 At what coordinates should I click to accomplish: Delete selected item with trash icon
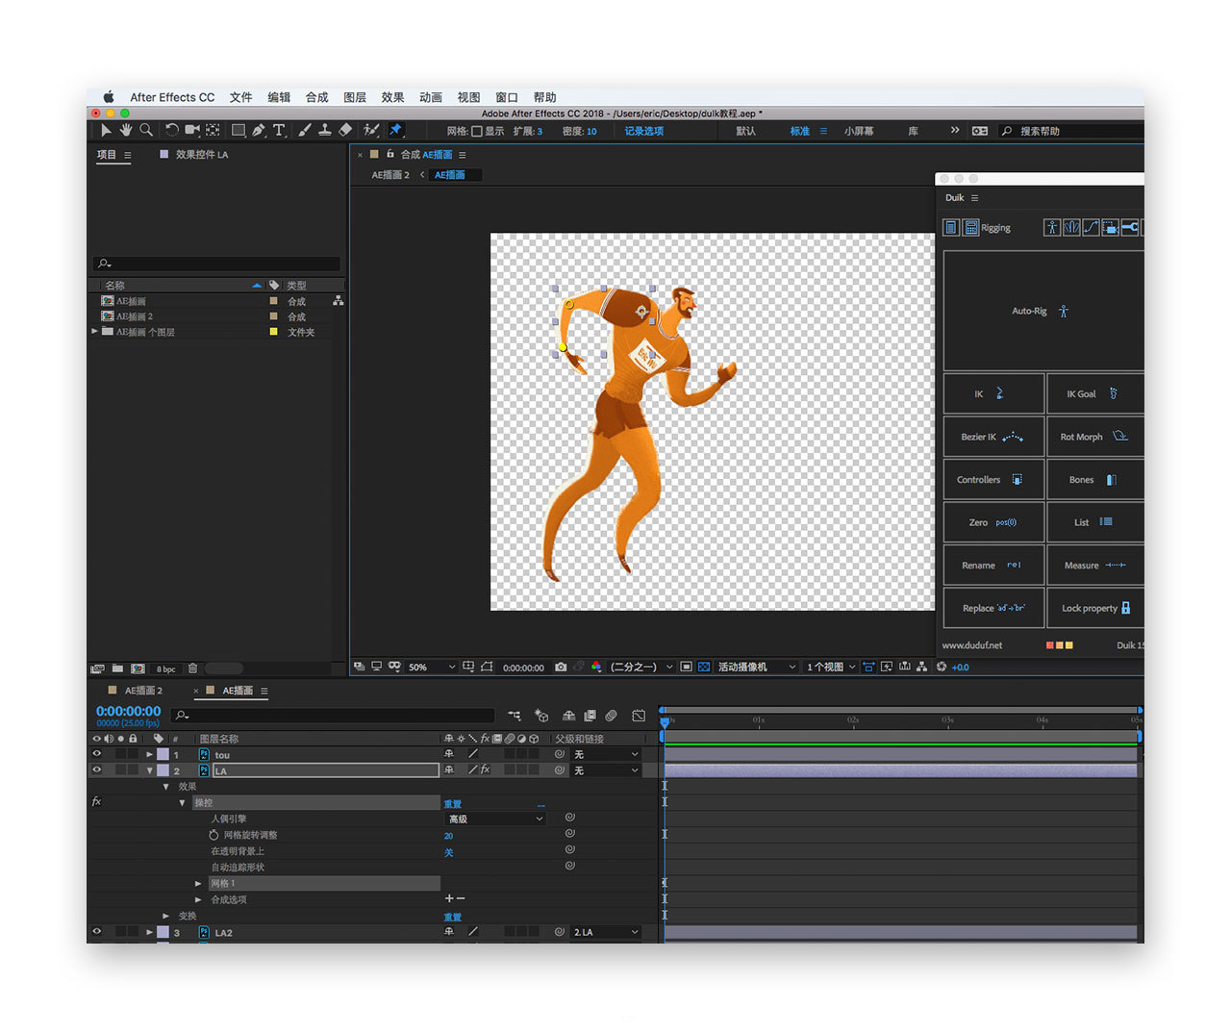pos(192,668)
